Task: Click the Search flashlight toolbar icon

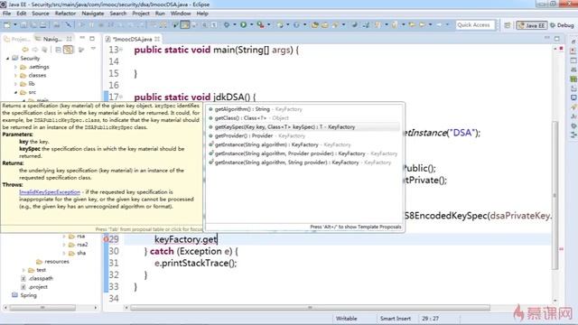Action: (335, 25)
